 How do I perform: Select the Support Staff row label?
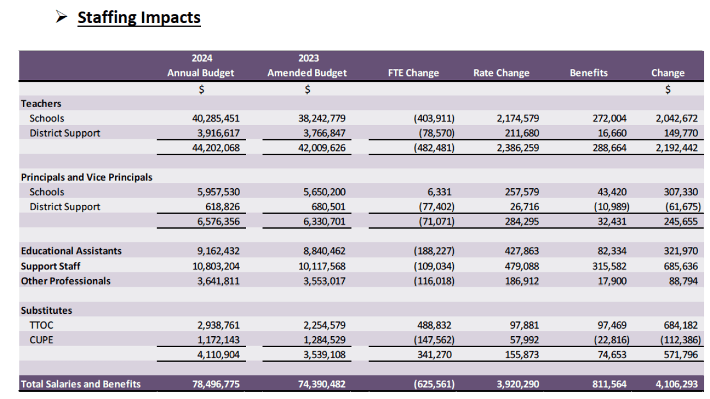click(x=51, y=266)
